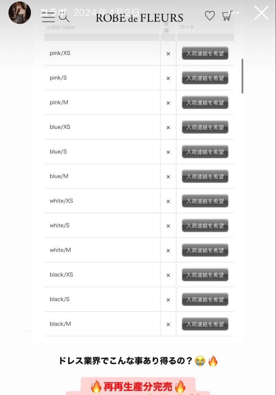Screen dimensions: 276x395
Task: Request restock notice for pink/XS
Action: tap(205, 53)
